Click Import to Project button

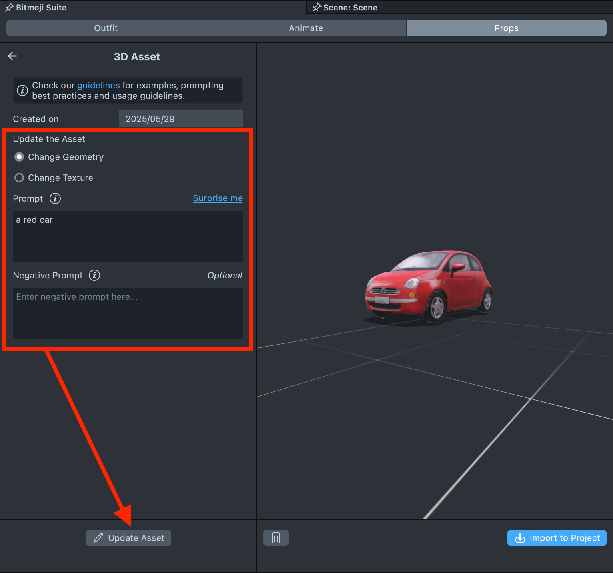[557, 538]
